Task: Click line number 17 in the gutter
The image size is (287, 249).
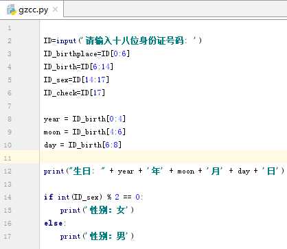Action: 8,237
